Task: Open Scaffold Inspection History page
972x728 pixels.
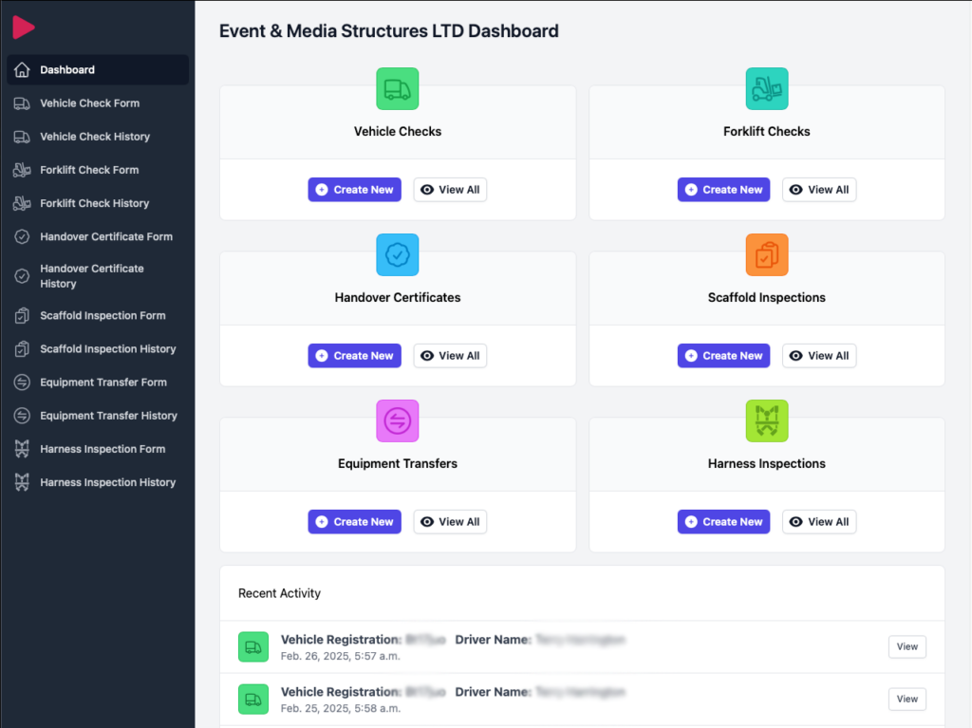Action: [x=107, y=349]
